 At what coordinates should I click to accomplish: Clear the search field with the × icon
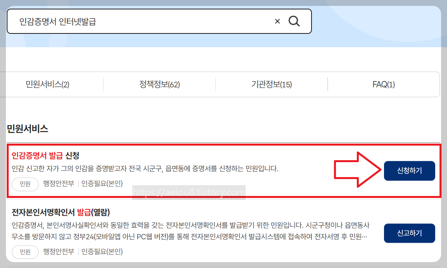click(x=277, y=21)
